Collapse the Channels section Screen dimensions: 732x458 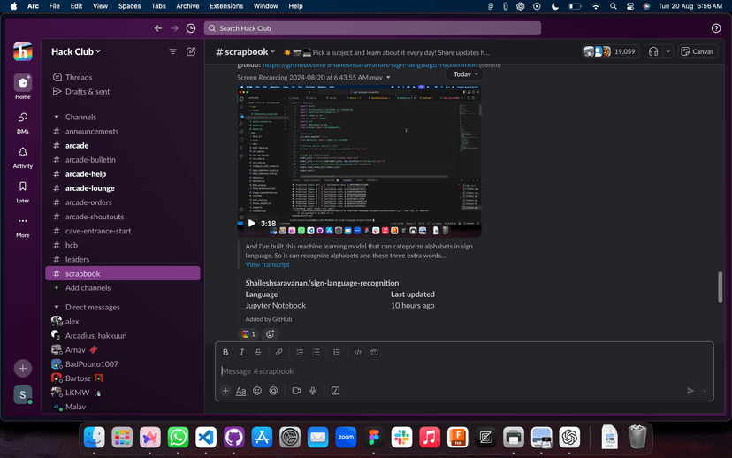pos(57,117)
